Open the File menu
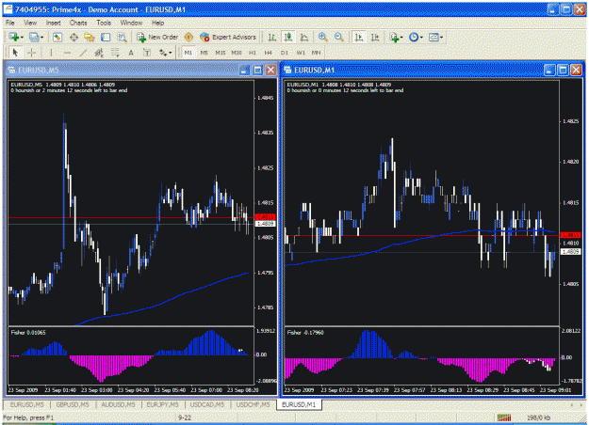 pos(10,23)
